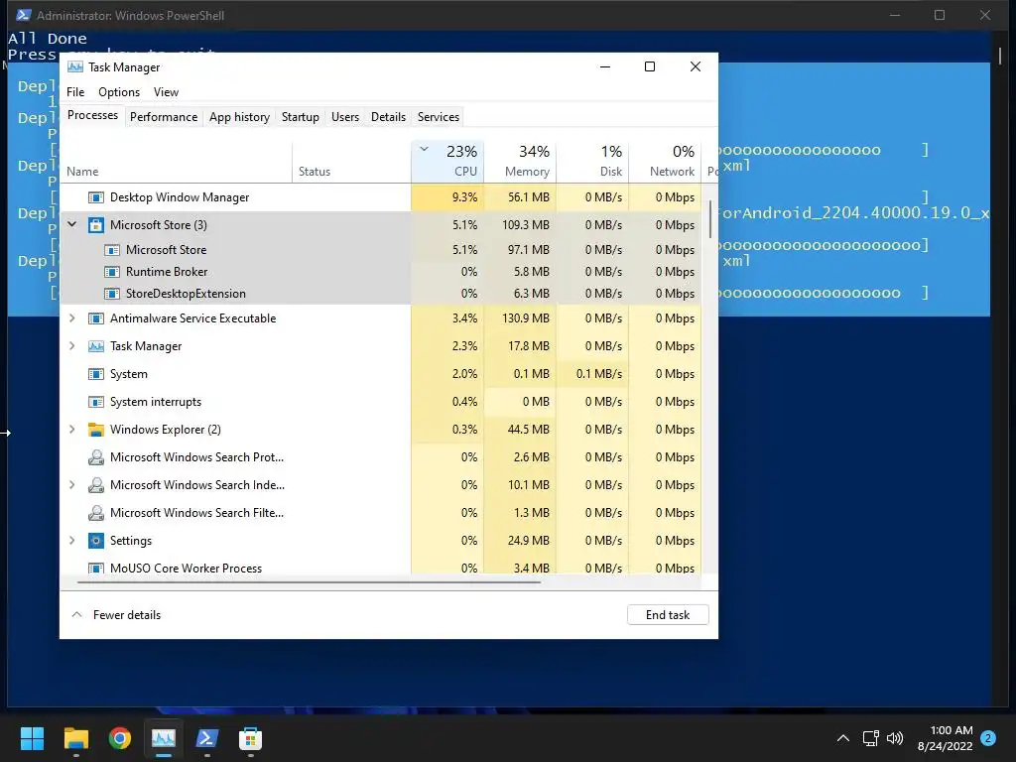Expand the Settings process row
Viewport: 1016px width, 762px height.
pyautogui.click(x=72, y=541)
